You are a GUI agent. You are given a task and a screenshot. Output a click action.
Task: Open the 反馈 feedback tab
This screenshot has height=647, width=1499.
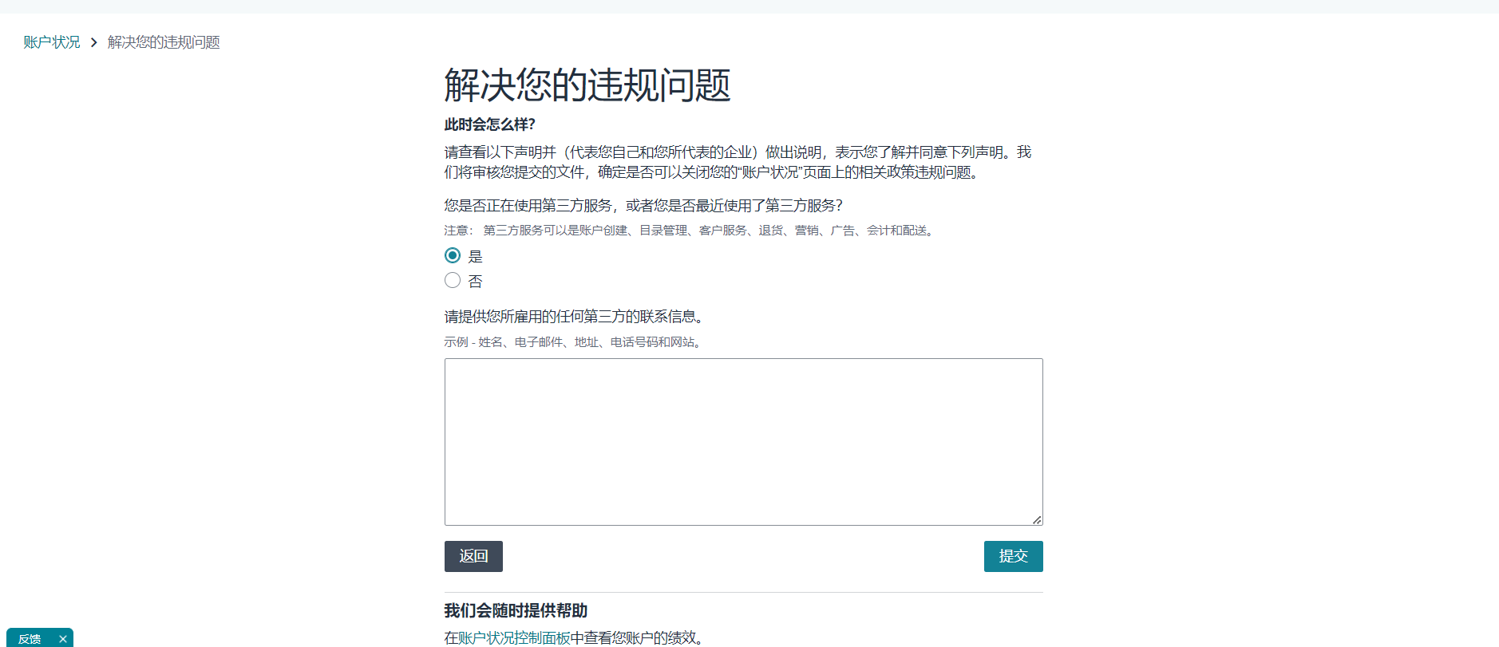(x=30, y=639)
